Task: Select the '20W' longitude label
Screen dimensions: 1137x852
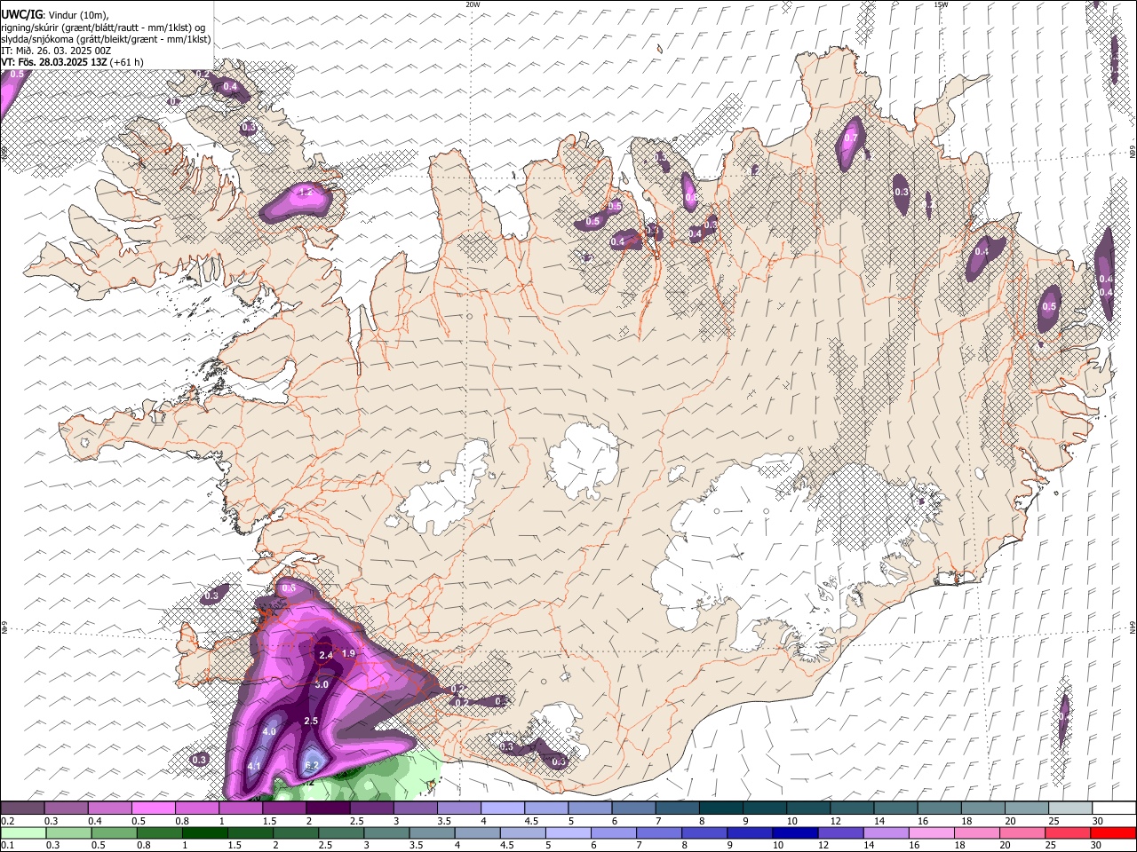Action: click(473, 4)
